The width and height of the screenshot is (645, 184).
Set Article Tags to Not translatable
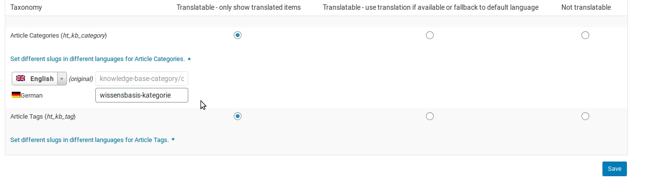(x=585, y=116)
